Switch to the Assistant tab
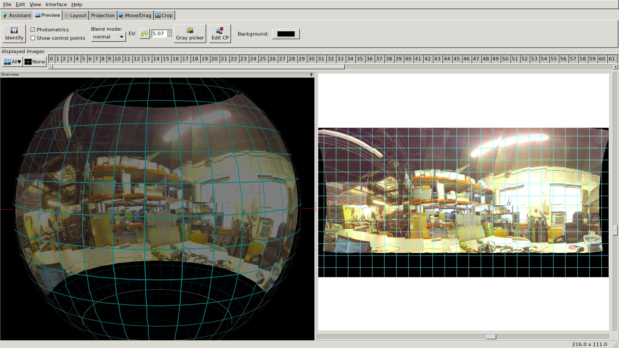Screen dimensions: 619x348 (x=17, y=16)
